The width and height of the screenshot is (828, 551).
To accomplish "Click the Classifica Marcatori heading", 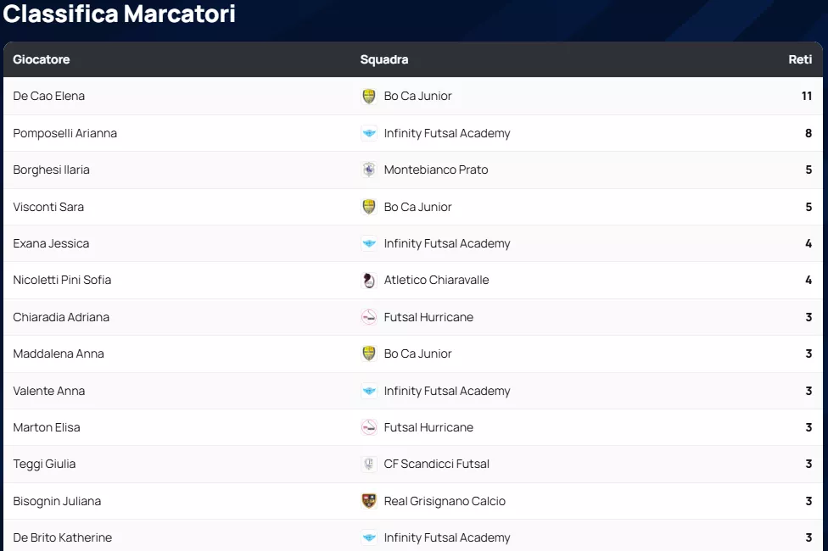I will (120, 14).
